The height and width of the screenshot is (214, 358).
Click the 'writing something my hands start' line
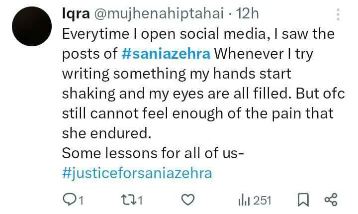click(x=177, y=74)
